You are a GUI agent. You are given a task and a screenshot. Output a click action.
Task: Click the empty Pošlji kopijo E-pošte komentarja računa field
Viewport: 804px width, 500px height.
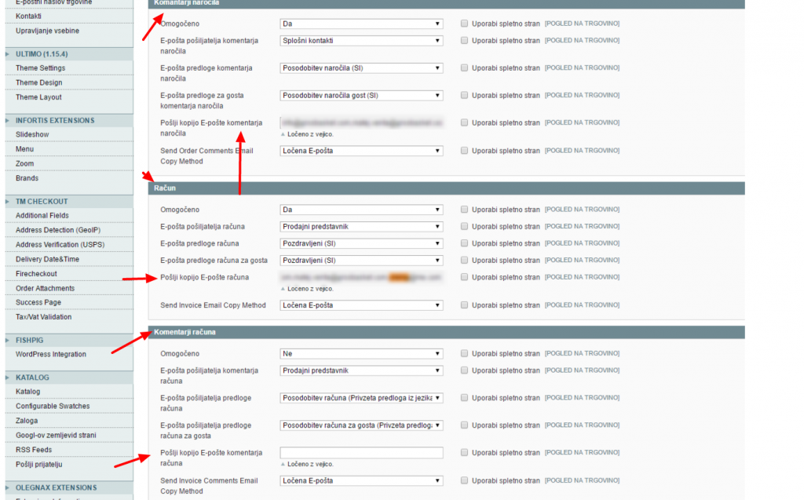pos(361,453)
